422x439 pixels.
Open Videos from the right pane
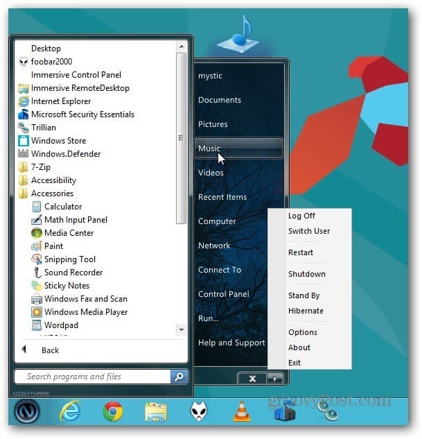pyautogui.click(x=211, y=173)
